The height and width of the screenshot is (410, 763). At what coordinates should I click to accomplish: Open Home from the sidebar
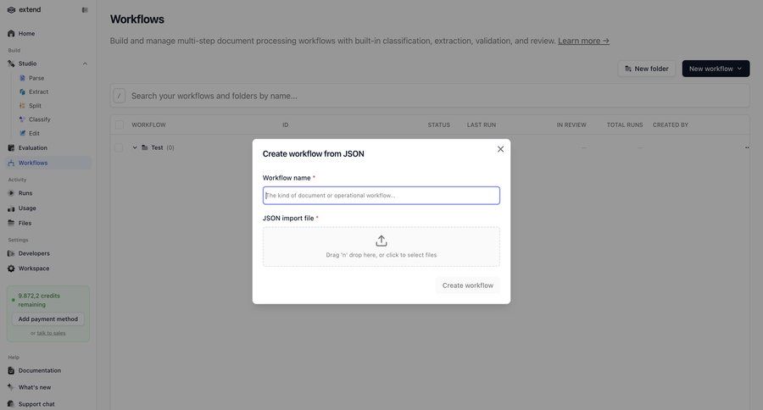point(26,34)
